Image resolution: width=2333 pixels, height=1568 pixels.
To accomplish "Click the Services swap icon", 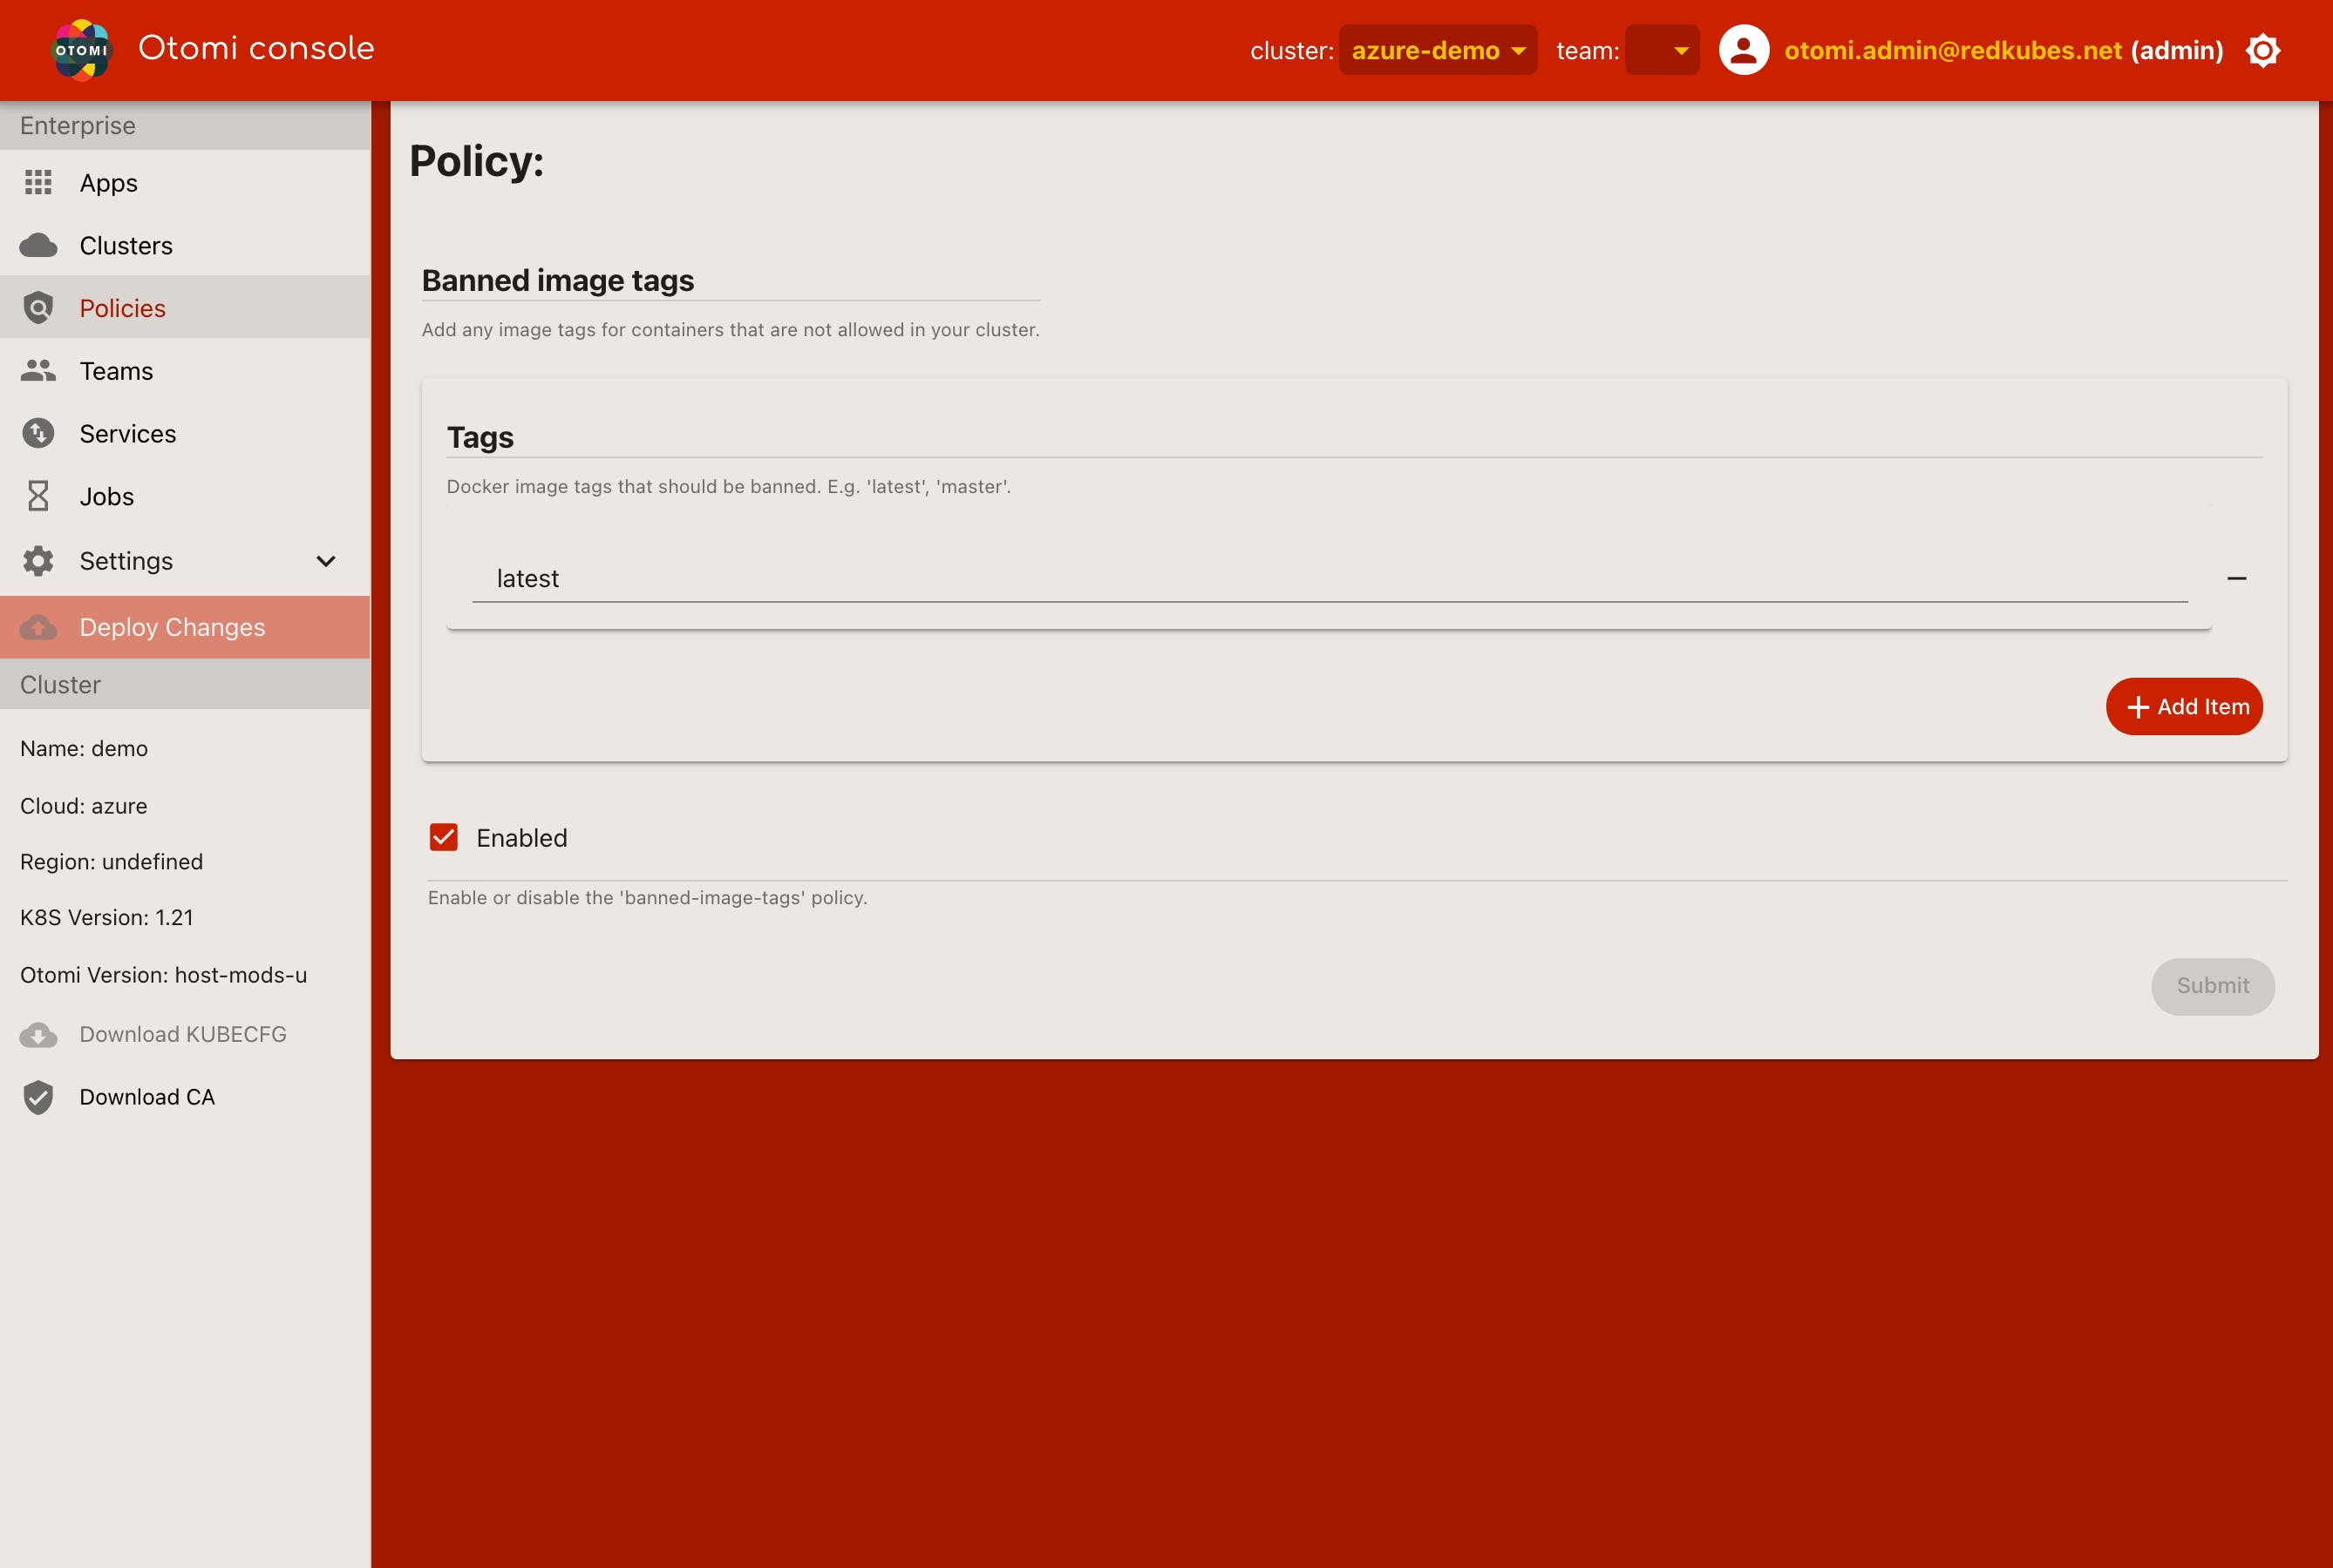I will 38,433.
